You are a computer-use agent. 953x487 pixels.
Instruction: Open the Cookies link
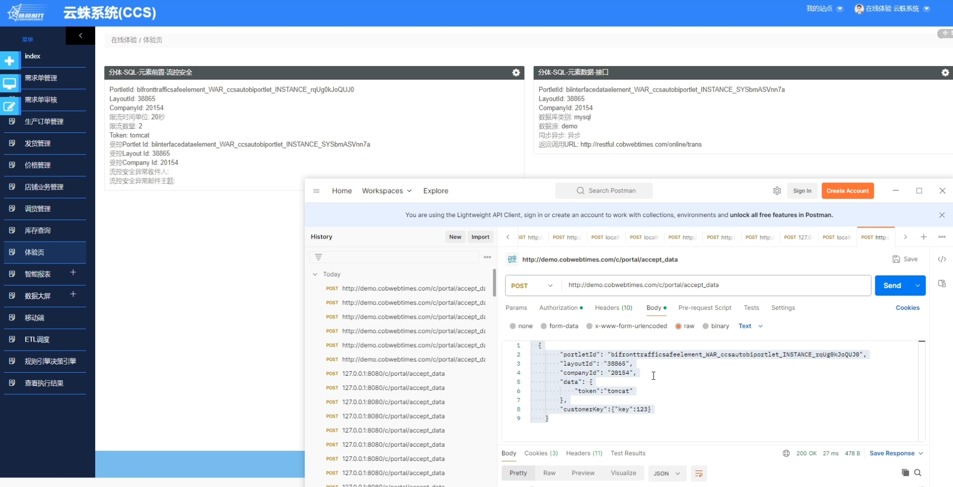coord(907,308)
